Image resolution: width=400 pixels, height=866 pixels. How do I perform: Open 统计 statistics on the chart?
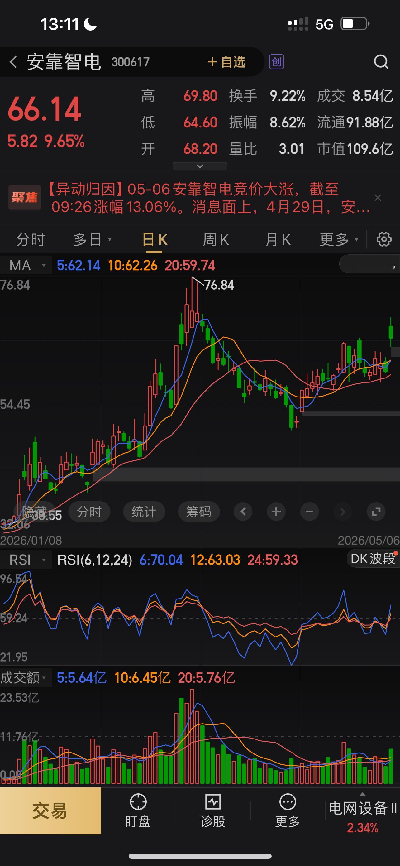144,512
